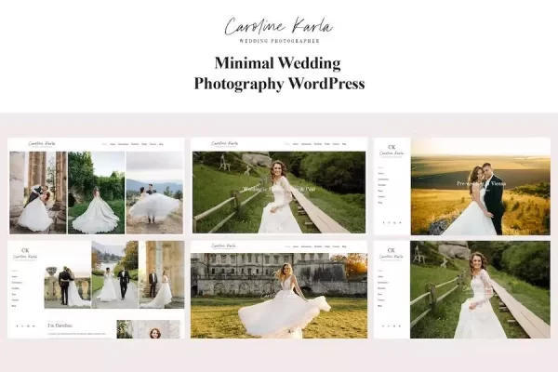Open the bride twirling before castle image
The width and height of the screenshot is (558, 372).
pyautogui.click(x=279, y=296)
